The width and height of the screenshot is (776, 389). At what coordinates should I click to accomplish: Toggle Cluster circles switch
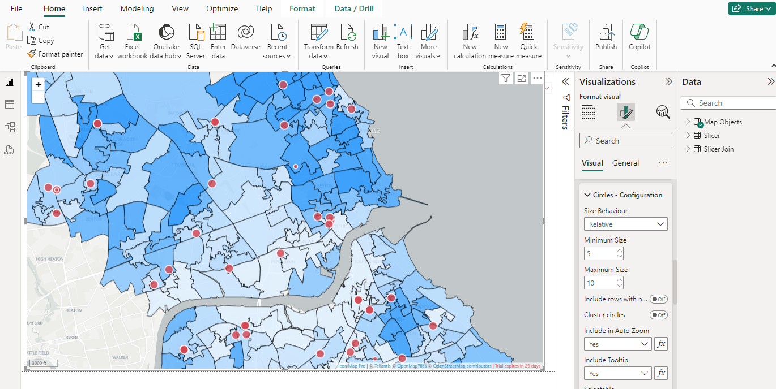tap(658, 315)
